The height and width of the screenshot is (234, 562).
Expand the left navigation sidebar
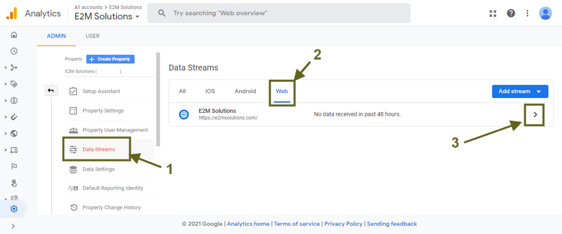point(13,226)
